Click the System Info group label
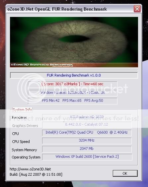 (x=22, y=110)
